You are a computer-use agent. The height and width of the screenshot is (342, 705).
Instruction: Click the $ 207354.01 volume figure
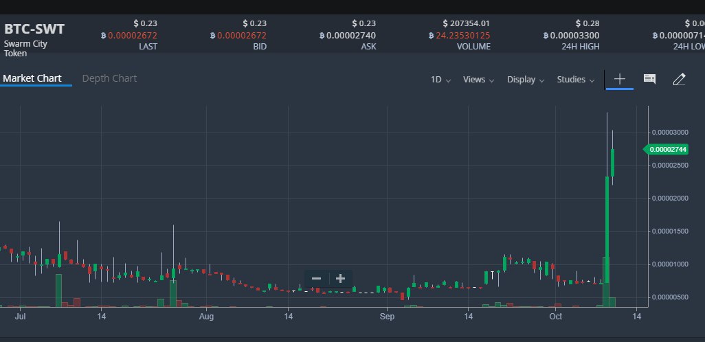467,23
